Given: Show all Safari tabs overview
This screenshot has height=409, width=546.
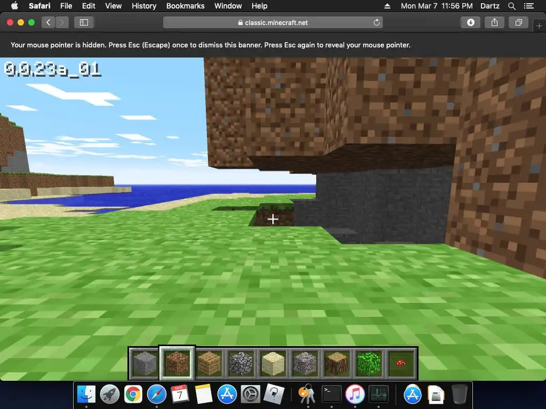Looking at the screenshot, I should point(518,22).
